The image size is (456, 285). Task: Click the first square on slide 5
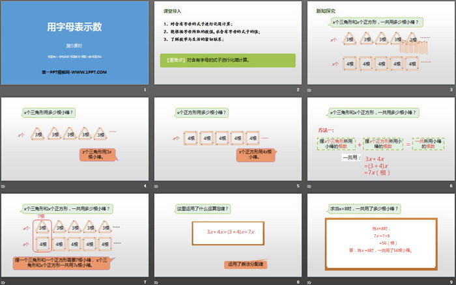point(190,139)
